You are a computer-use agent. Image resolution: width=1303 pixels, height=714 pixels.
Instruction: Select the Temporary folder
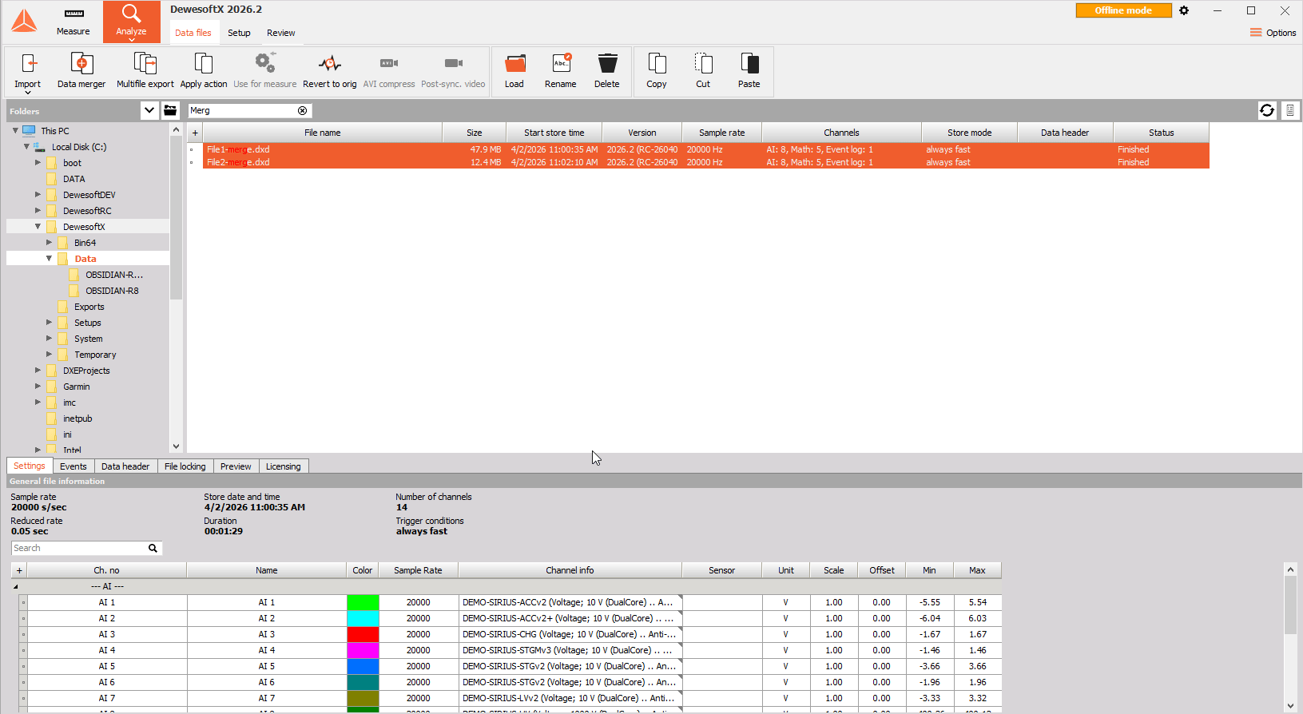pos(95,355)
